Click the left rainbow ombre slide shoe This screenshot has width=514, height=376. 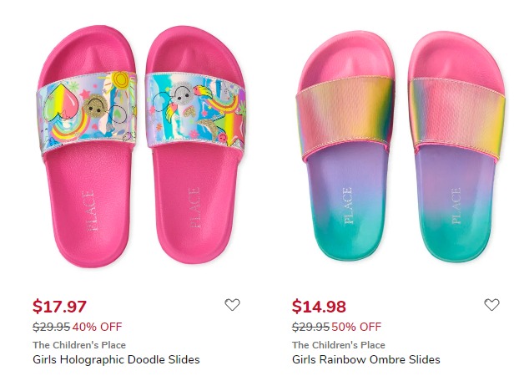pos(345,146)
